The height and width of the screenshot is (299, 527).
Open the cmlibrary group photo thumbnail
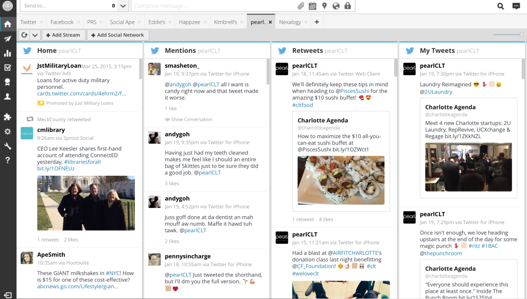86,203
